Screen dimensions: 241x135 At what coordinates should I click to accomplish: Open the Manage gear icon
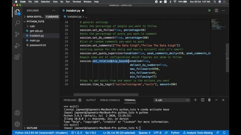[x=17, y=124]
